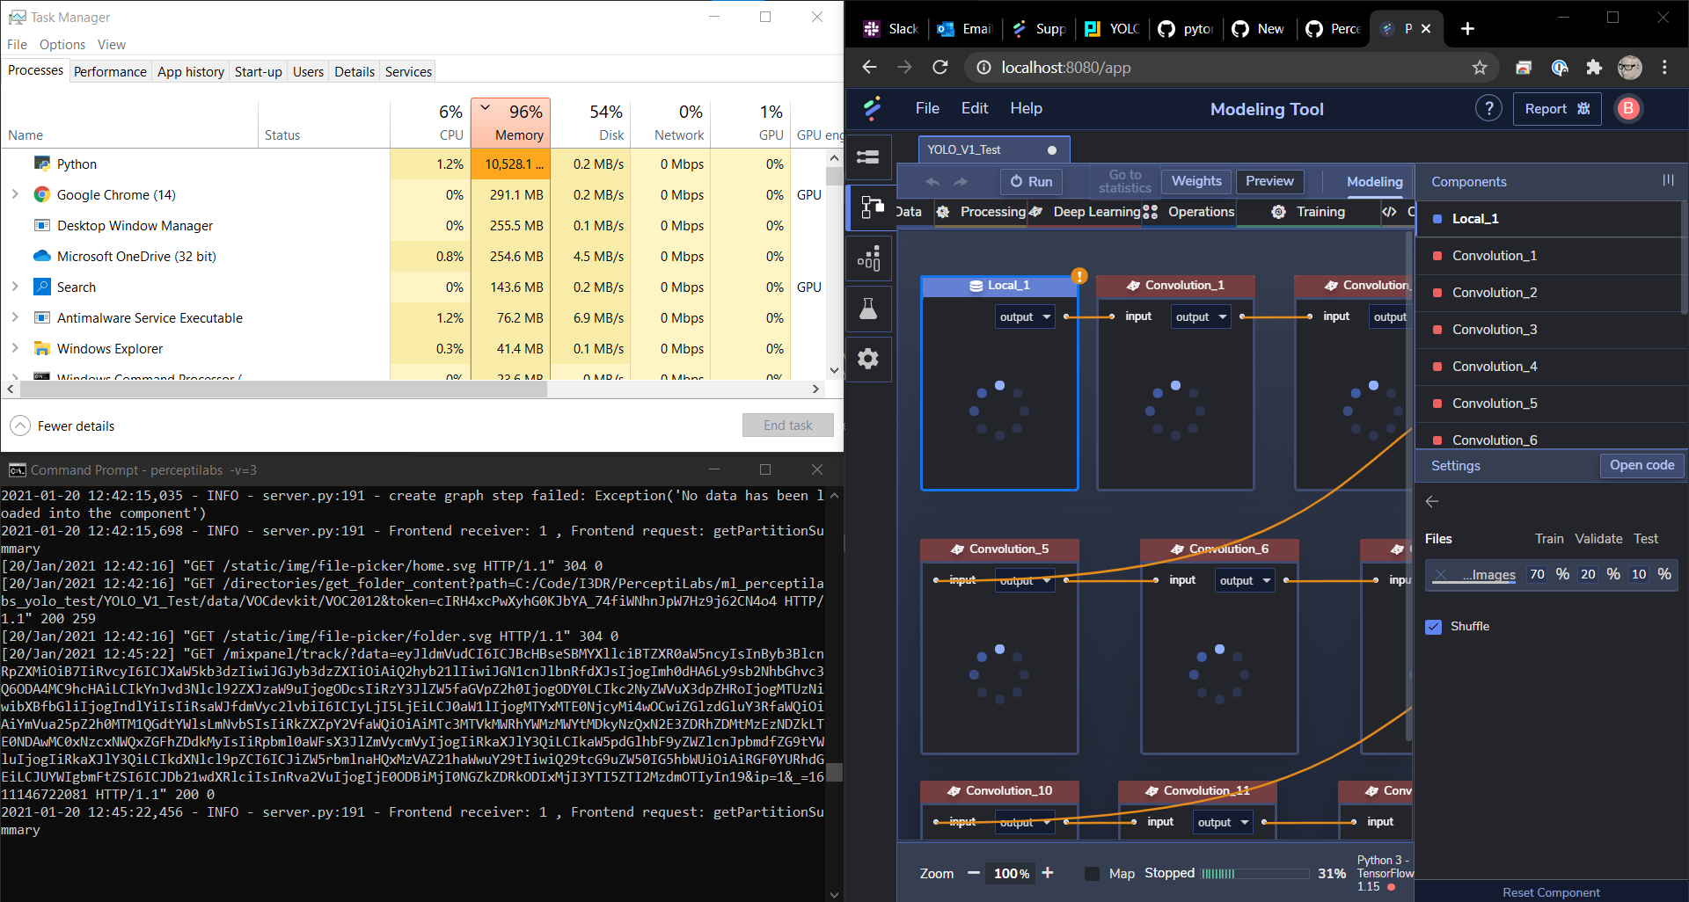
Task: Expand Google Chrome processes in Task Manager
Action: [x=15, y=194]
